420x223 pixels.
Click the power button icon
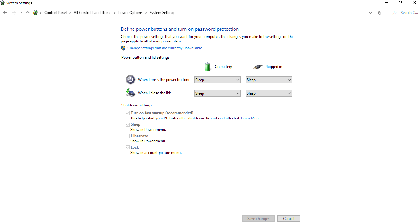tap(130, 80)
